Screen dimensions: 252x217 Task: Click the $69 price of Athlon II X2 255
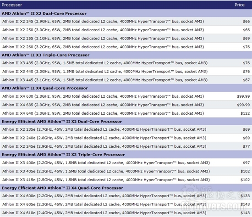246,39
